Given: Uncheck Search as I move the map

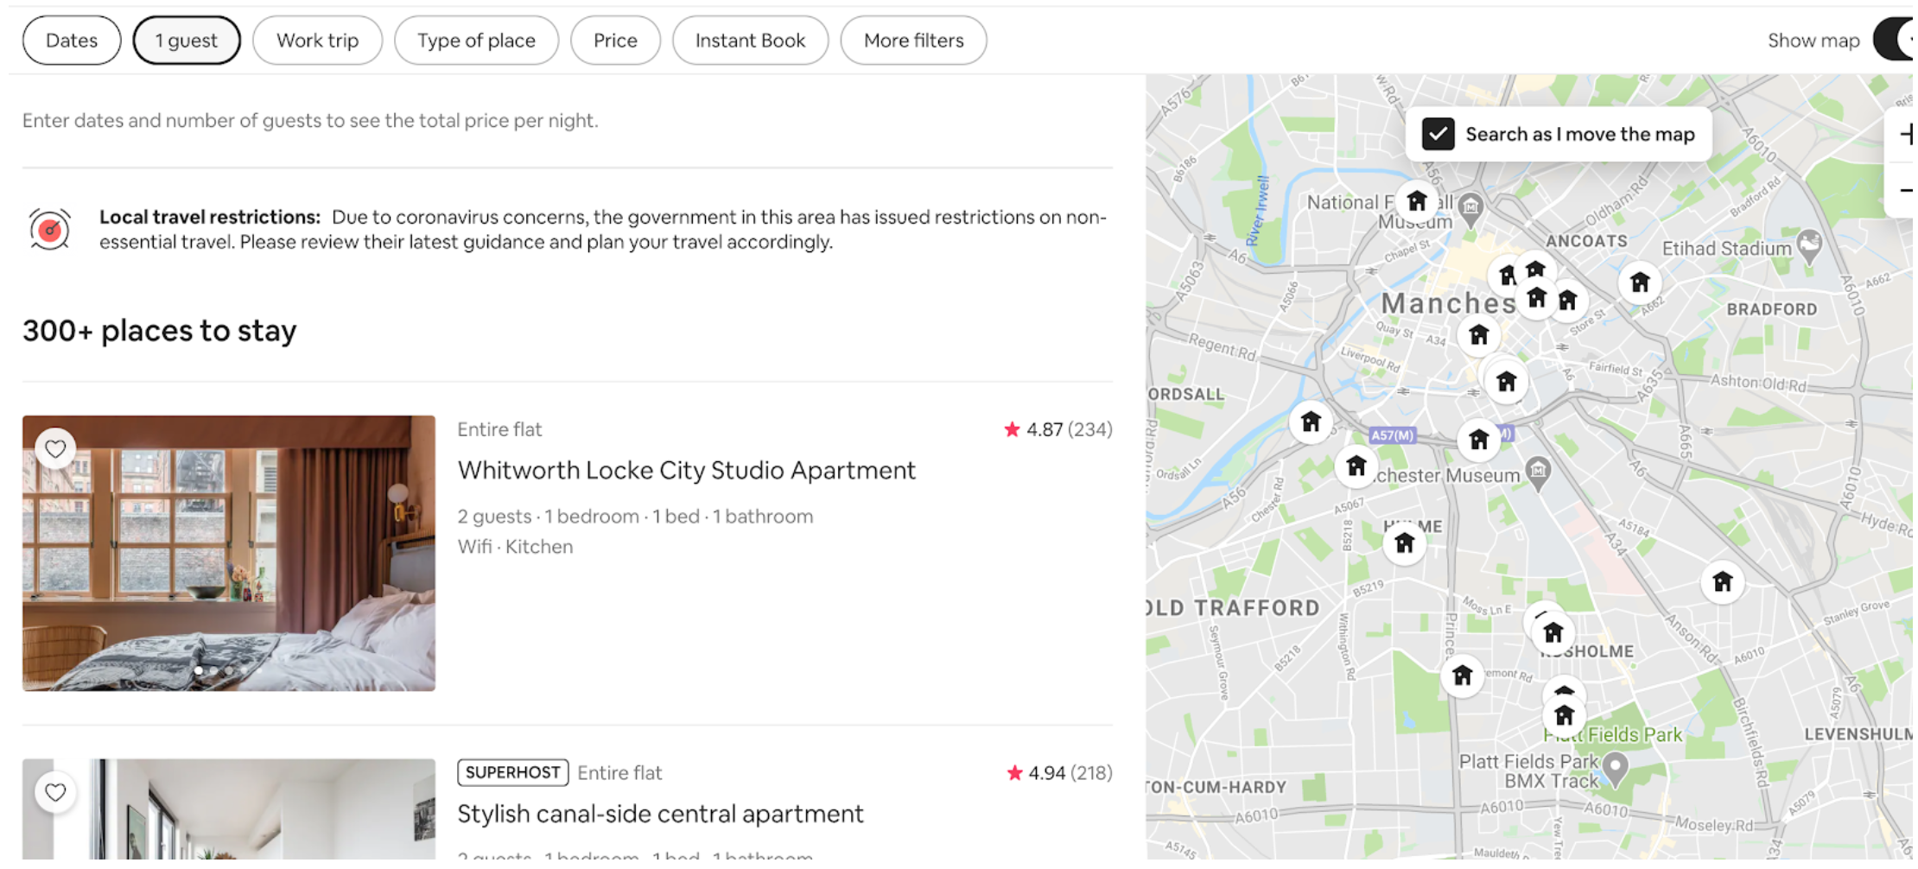Looking at the screenshot, I should pos(1438,134).
